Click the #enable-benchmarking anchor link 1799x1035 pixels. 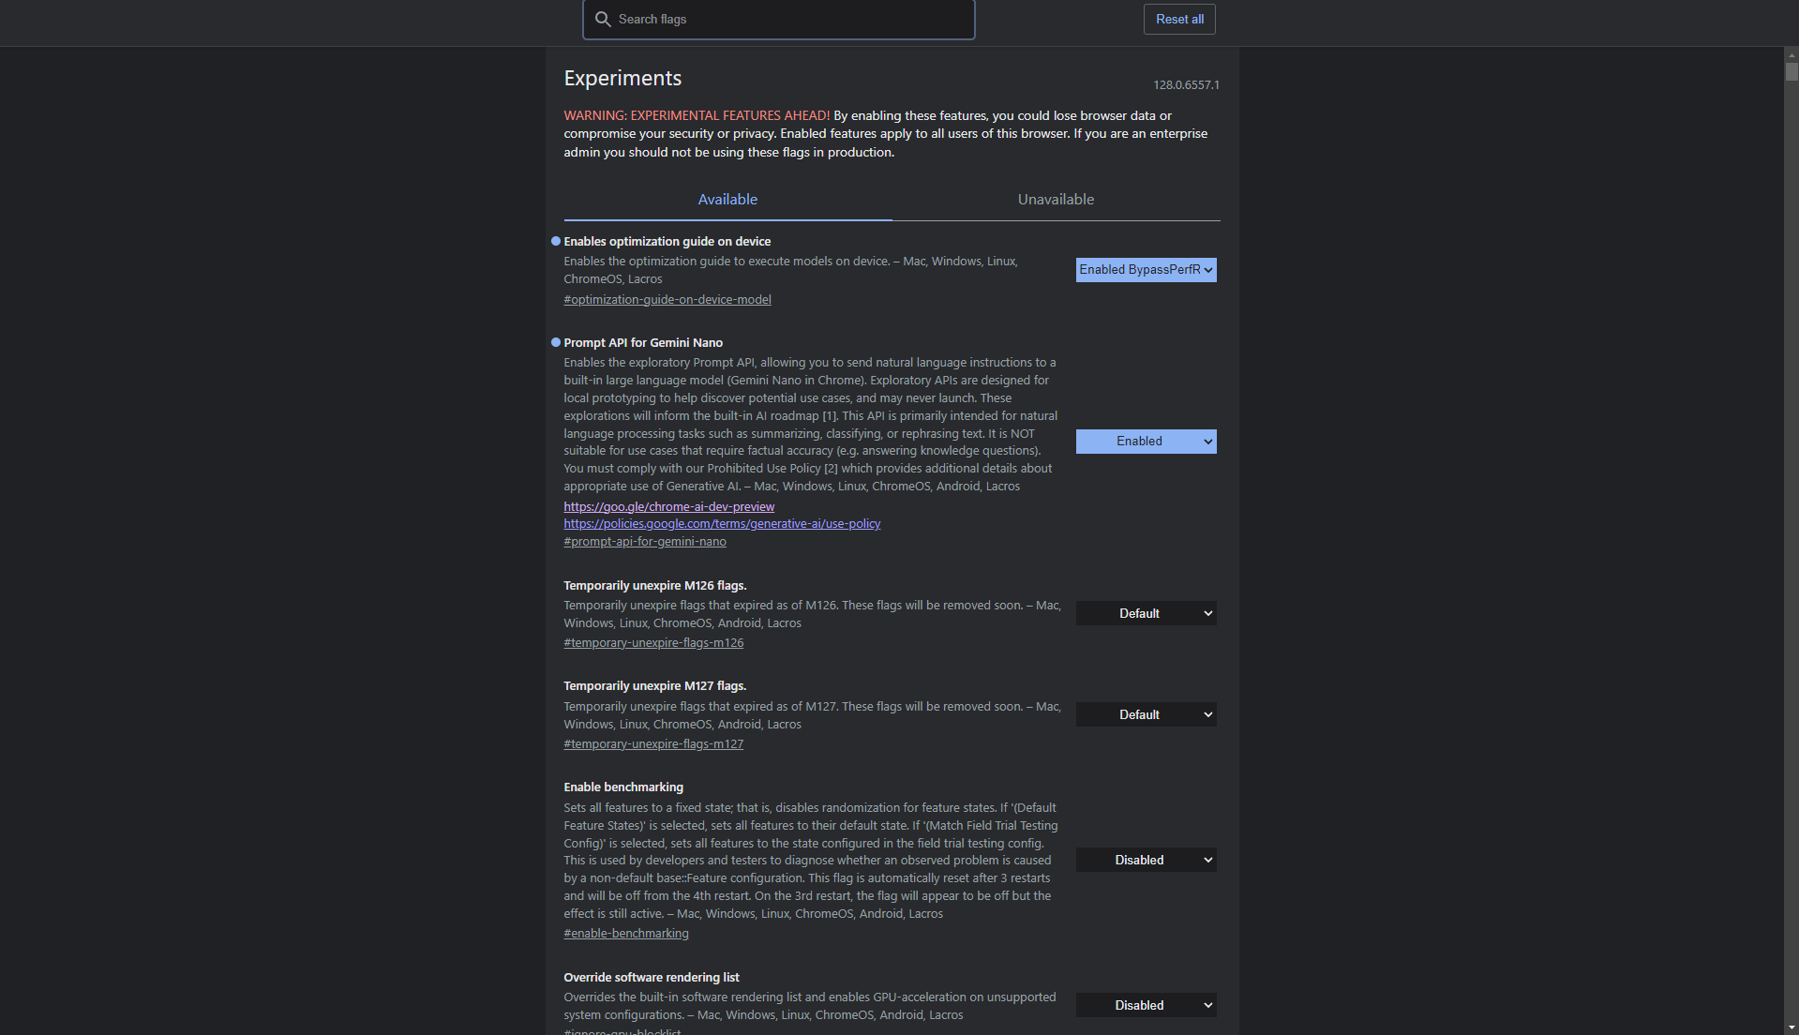point(626,934)
